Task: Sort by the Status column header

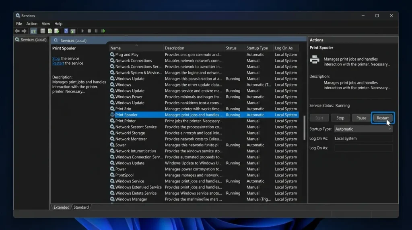Action: 235,48
